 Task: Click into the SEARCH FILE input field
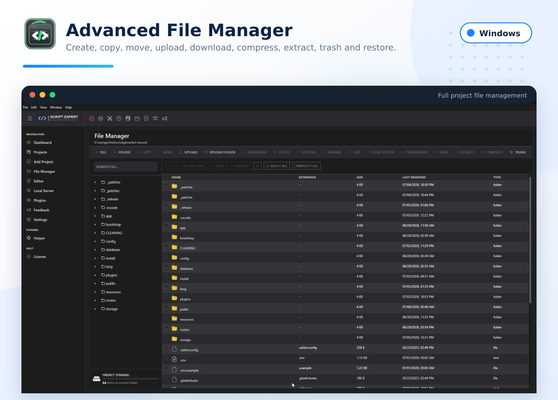coord(125,167)
